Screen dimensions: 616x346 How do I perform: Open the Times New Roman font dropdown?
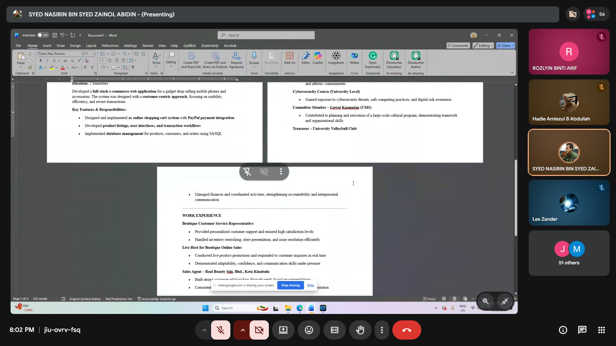[81, 54]
